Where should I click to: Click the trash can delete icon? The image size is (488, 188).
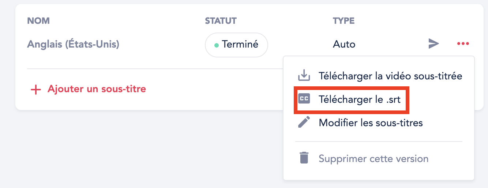[304, 158]
